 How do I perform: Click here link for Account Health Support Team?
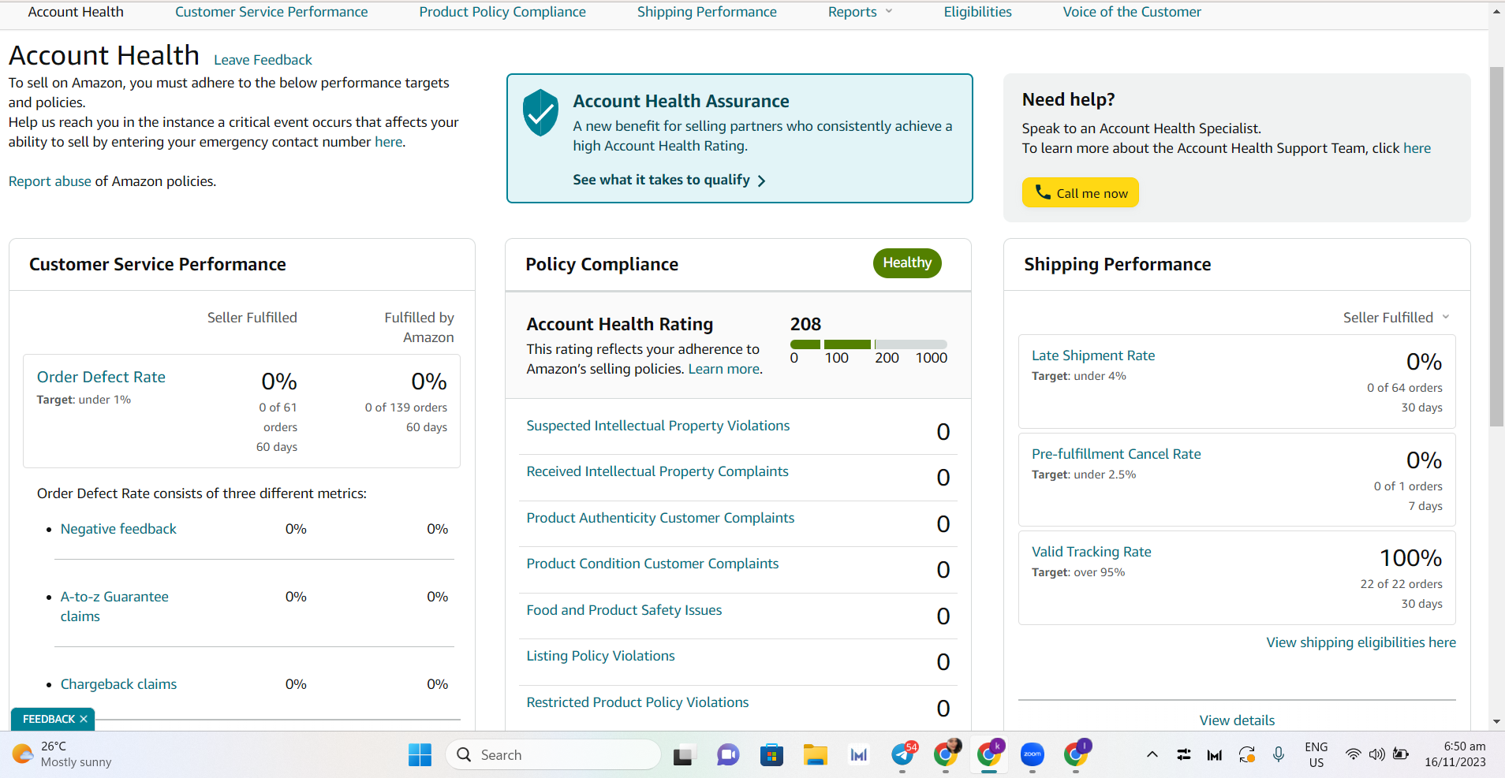(x=1417, y=148)
